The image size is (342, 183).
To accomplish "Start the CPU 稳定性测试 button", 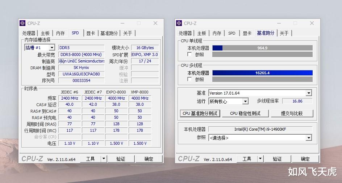I will tap(245, 113).
